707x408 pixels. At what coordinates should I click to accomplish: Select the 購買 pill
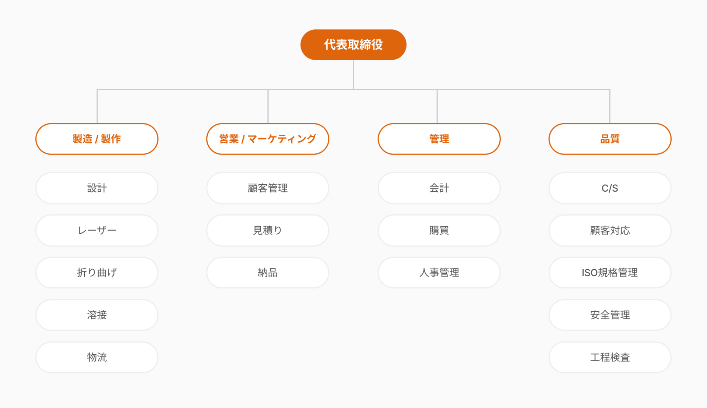coord(439,230)
